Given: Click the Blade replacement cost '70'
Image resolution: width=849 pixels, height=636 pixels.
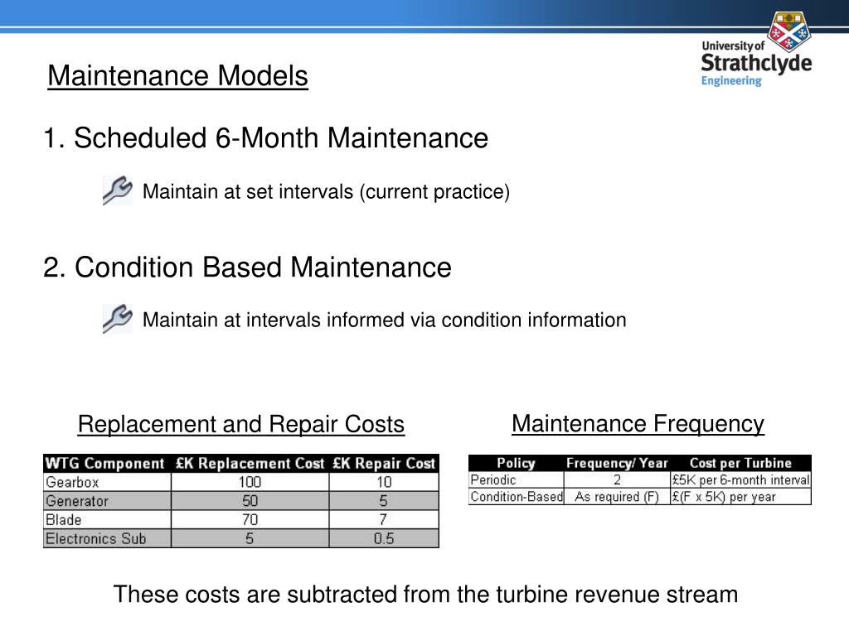Looking at the screenshot, I should [250, 520].
